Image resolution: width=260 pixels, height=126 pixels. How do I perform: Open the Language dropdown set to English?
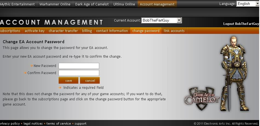pyautogui.click(x=248, y=4)
